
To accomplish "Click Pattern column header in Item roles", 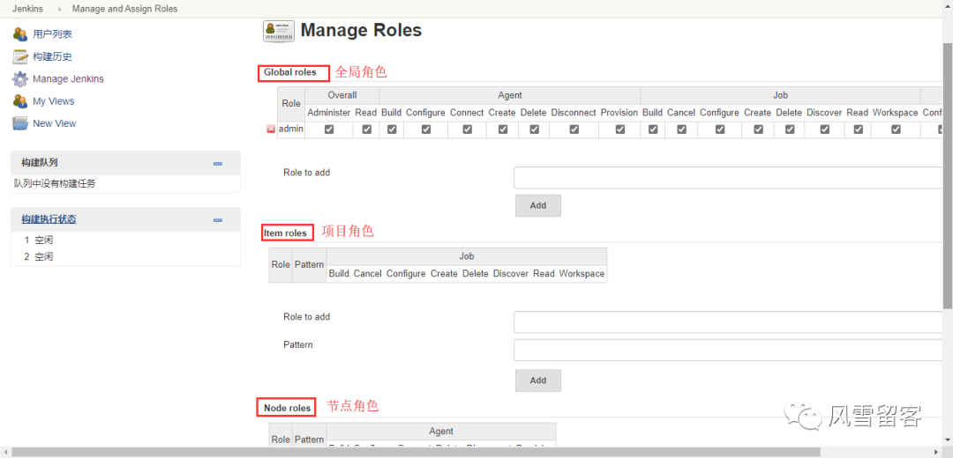I will pyautogui.click(x=310, y=265).
